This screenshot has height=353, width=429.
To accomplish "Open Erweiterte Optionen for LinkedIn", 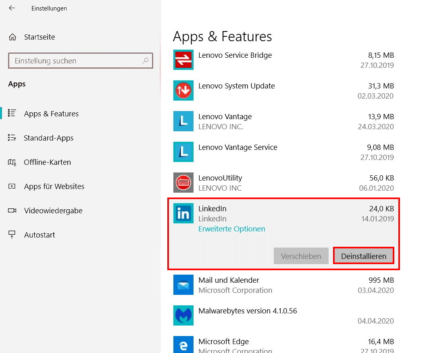I will tap(232, 229).
